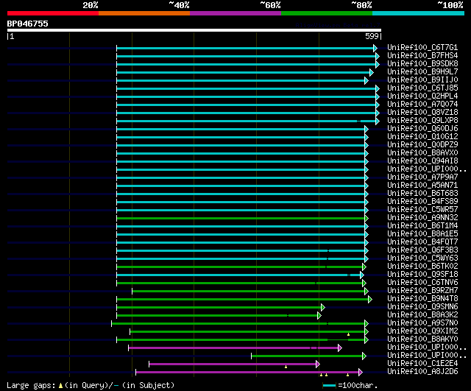Image resolution: width=471 pixels, height=391 pixels.
Task: Select the UniRef100_A8J2D6 label
Action: point(422,372)
